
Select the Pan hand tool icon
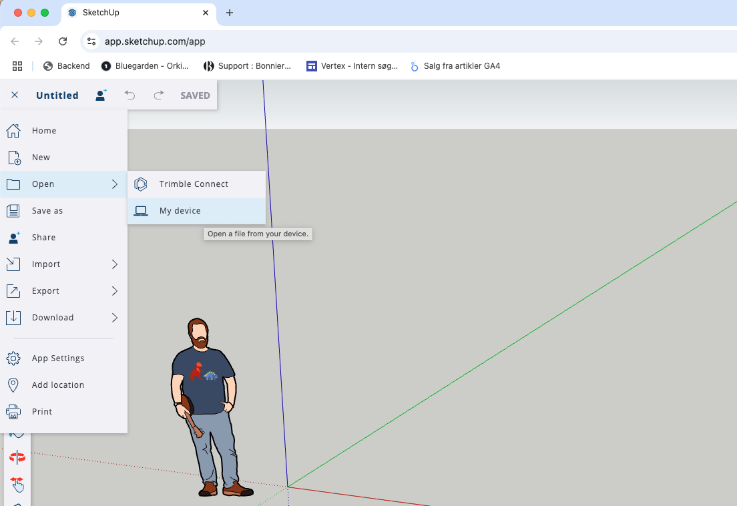pos(17,483)
